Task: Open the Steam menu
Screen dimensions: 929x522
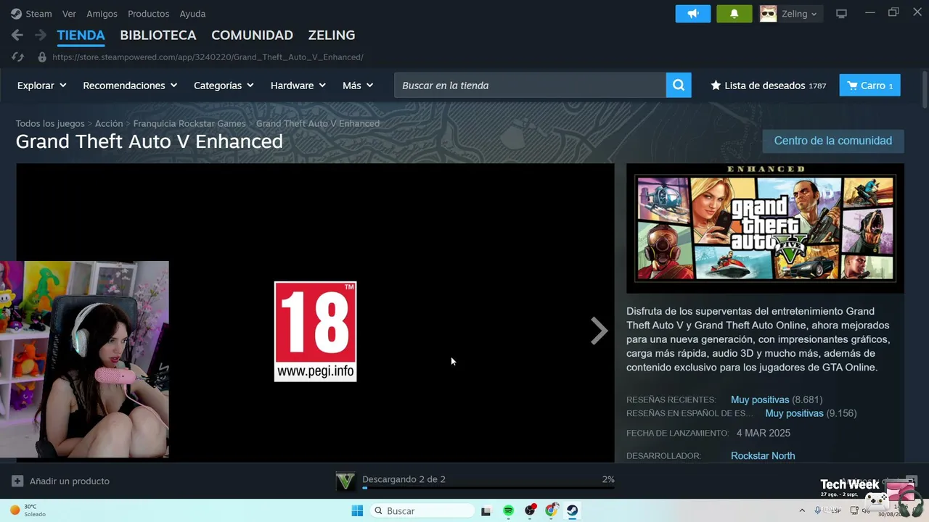Action: 39,14
